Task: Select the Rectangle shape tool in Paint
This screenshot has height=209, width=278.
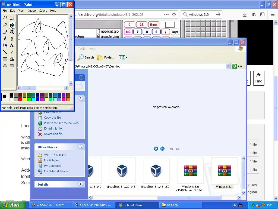Action: pyautogui.click(x=5, y=59)
